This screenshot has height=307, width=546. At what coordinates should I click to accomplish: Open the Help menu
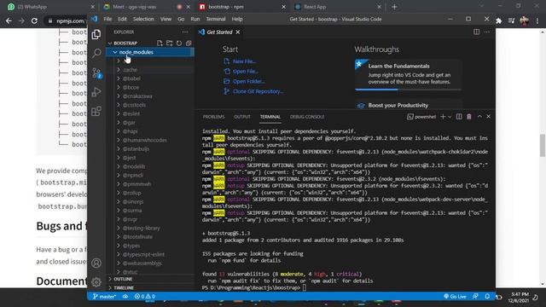pyautogui.click(x=237, y=19)
